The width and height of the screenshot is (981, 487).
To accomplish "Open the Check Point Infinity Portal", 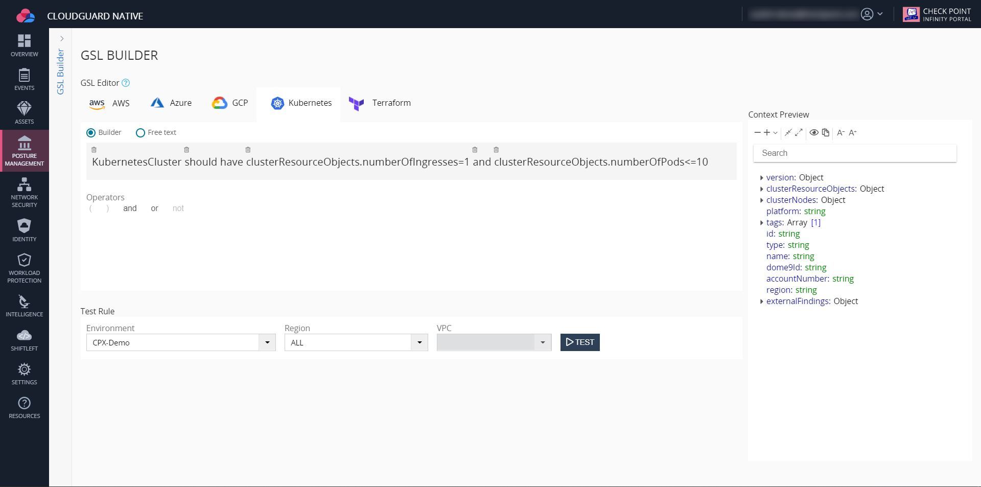I will tap(937, 14).
